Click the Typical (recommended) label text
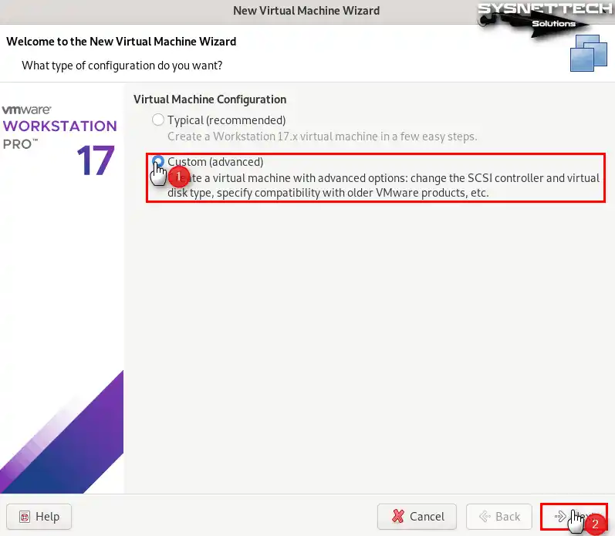Viewport: 615px width, 536px height. tap(226, 120)
